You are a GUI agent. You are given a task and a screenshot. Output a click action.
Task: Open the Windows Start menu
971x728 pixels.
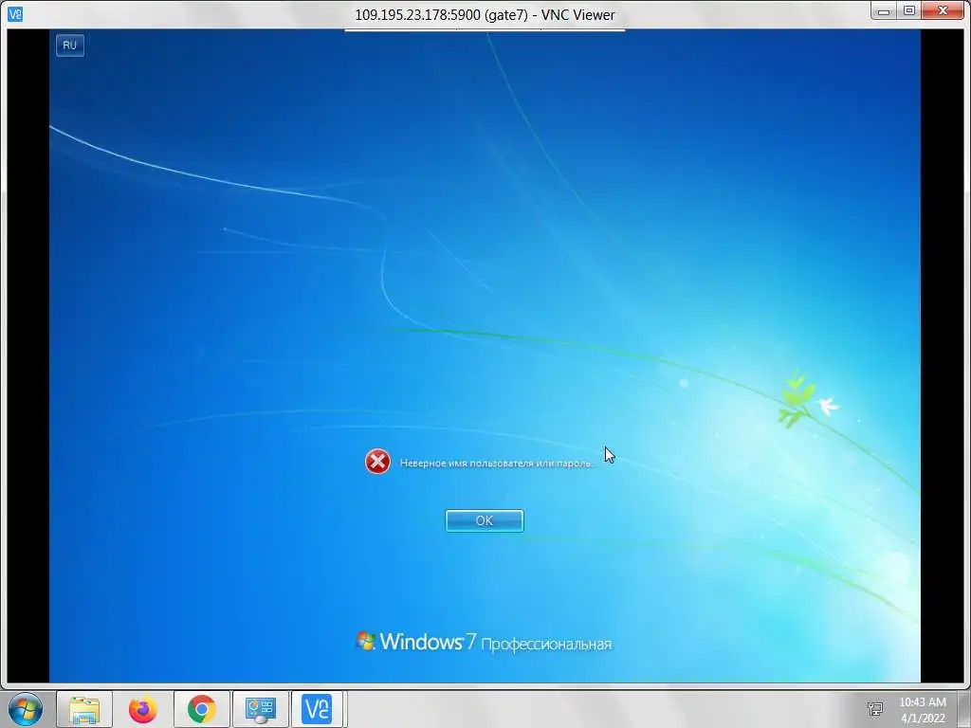coord(26,709)
